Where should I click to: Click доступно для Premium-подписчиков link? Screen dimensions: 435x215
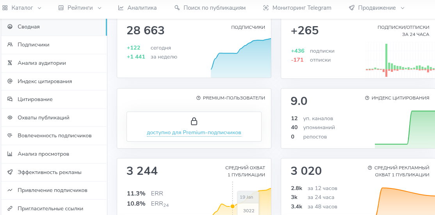[x=194, y=133]
